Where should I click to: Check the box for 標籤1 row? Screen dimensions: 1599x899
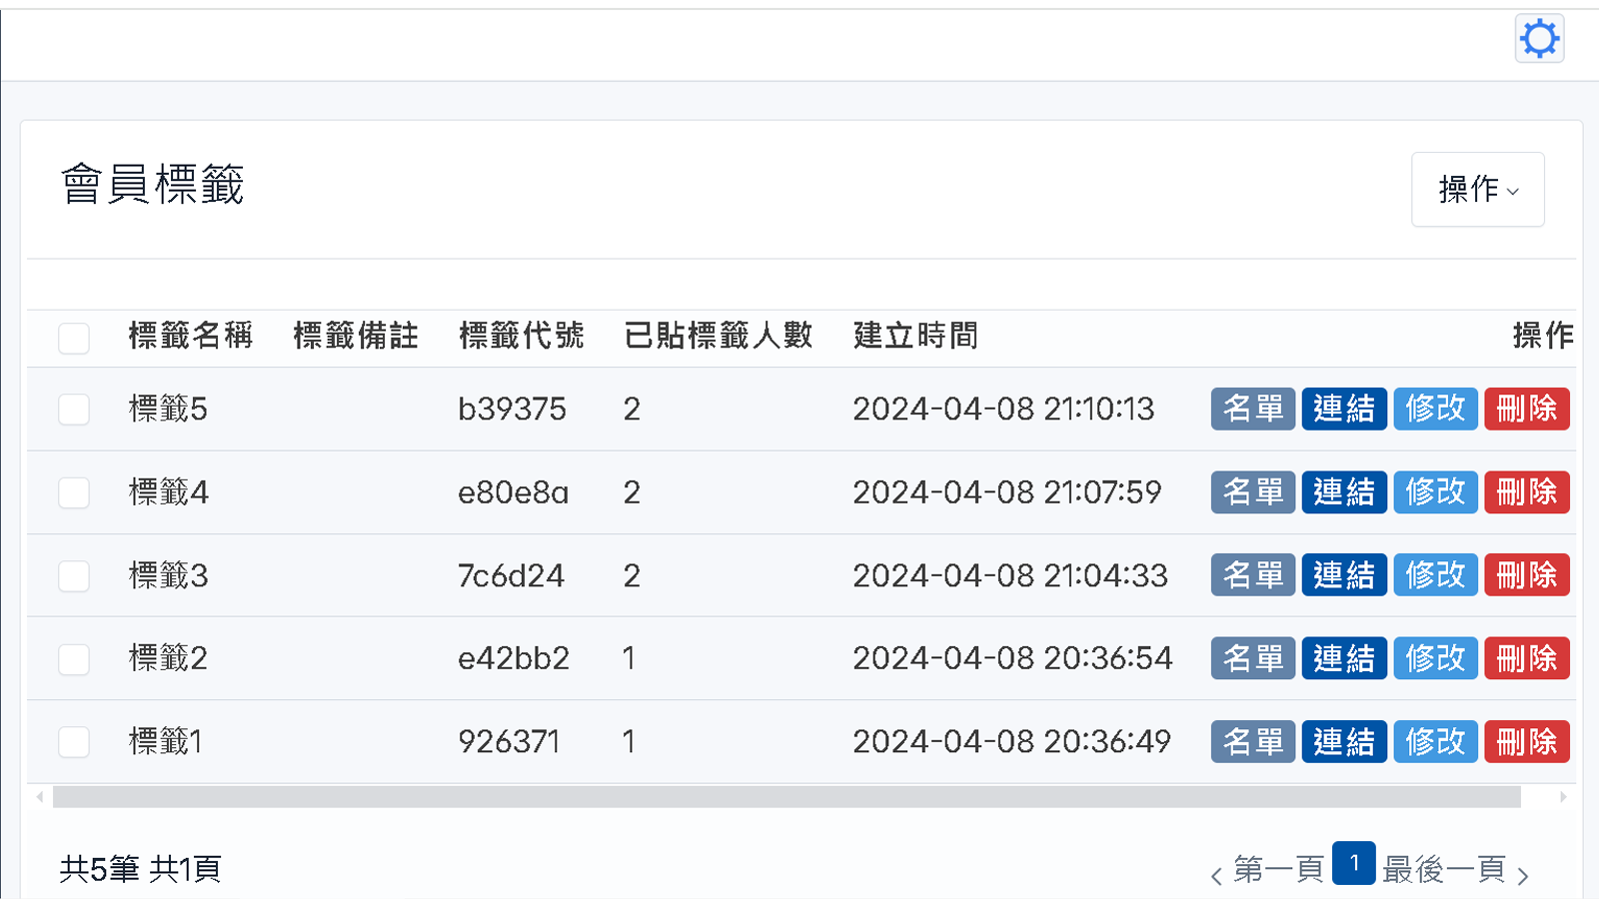click(74, 742)
